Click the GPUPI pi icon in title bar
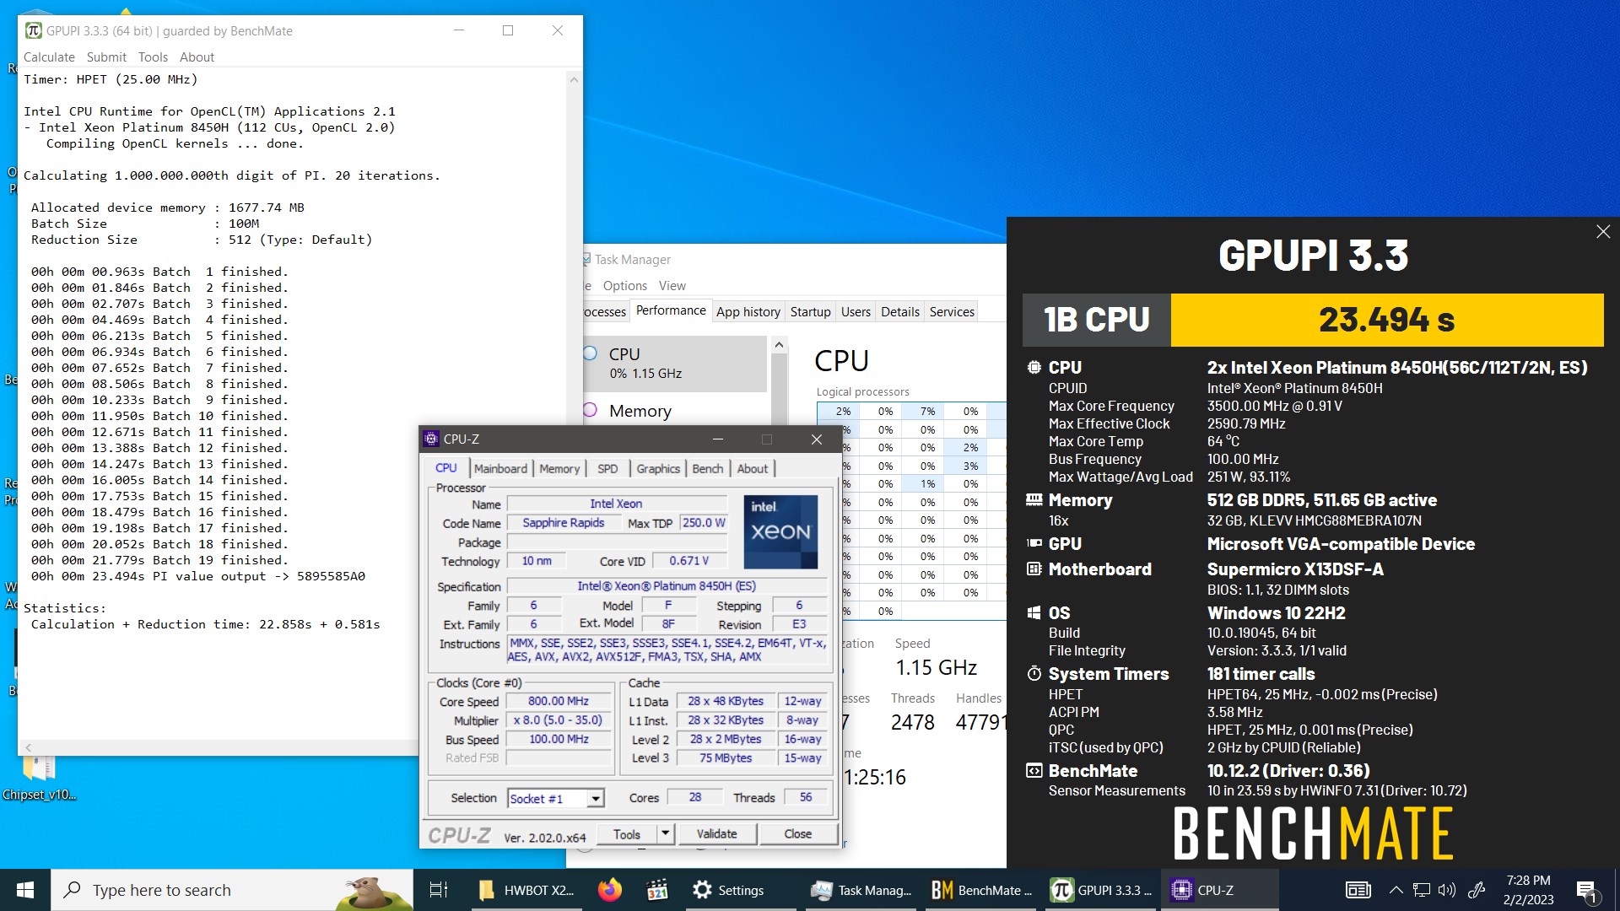Viewport: 1620px width, 911px height. pos(34,30)
